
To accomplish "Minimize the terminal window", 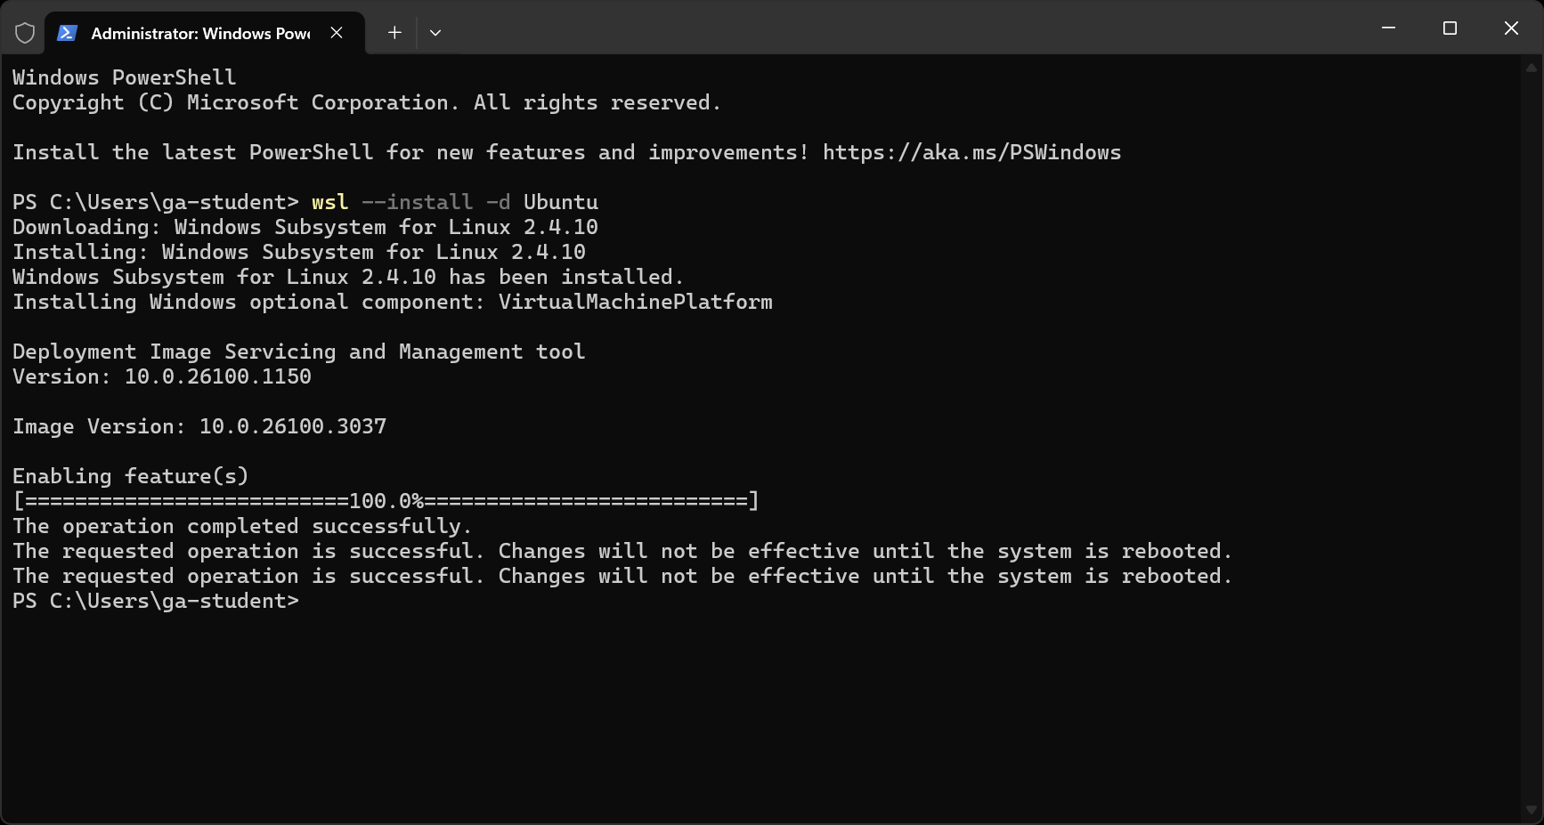I will [x=1388, y=28].
